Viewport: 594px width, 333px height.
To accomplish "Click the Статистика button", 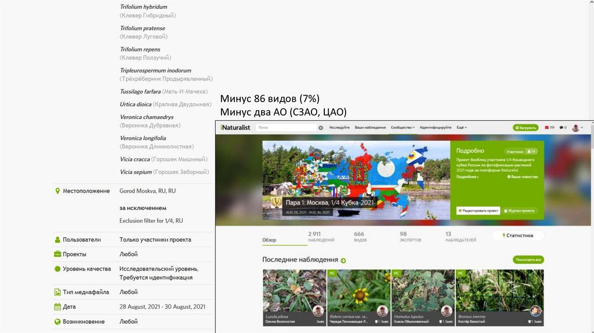I will click(x=518, y=236).
